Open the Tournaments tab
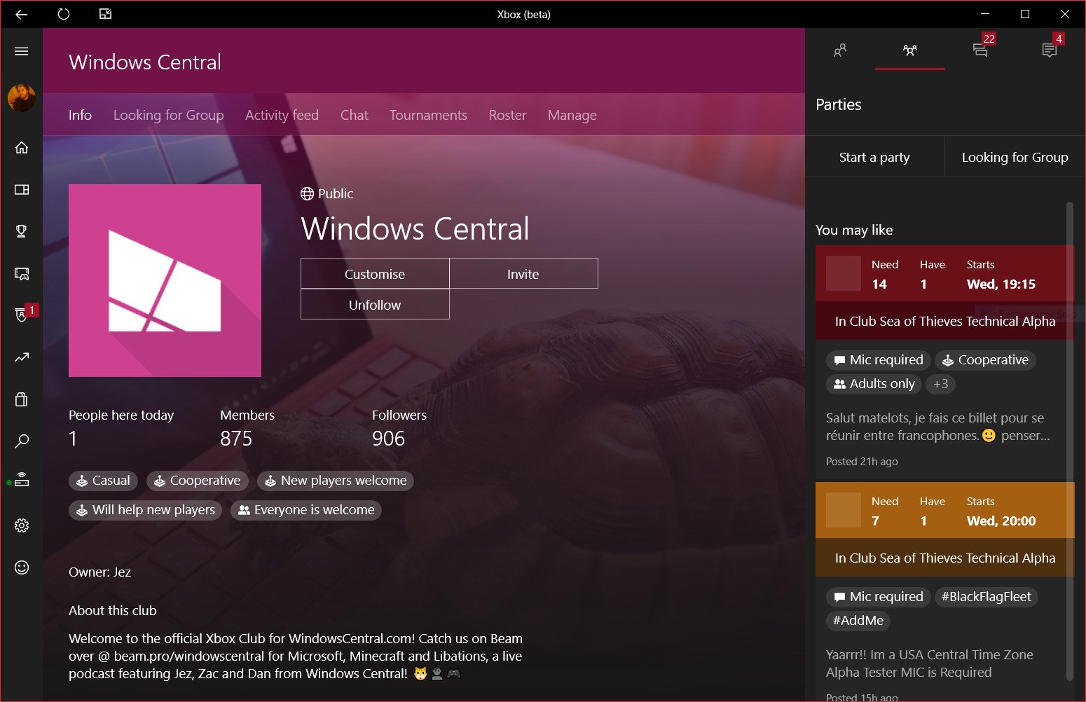The width and height of the screenshot is (1086, 702). 428,115
